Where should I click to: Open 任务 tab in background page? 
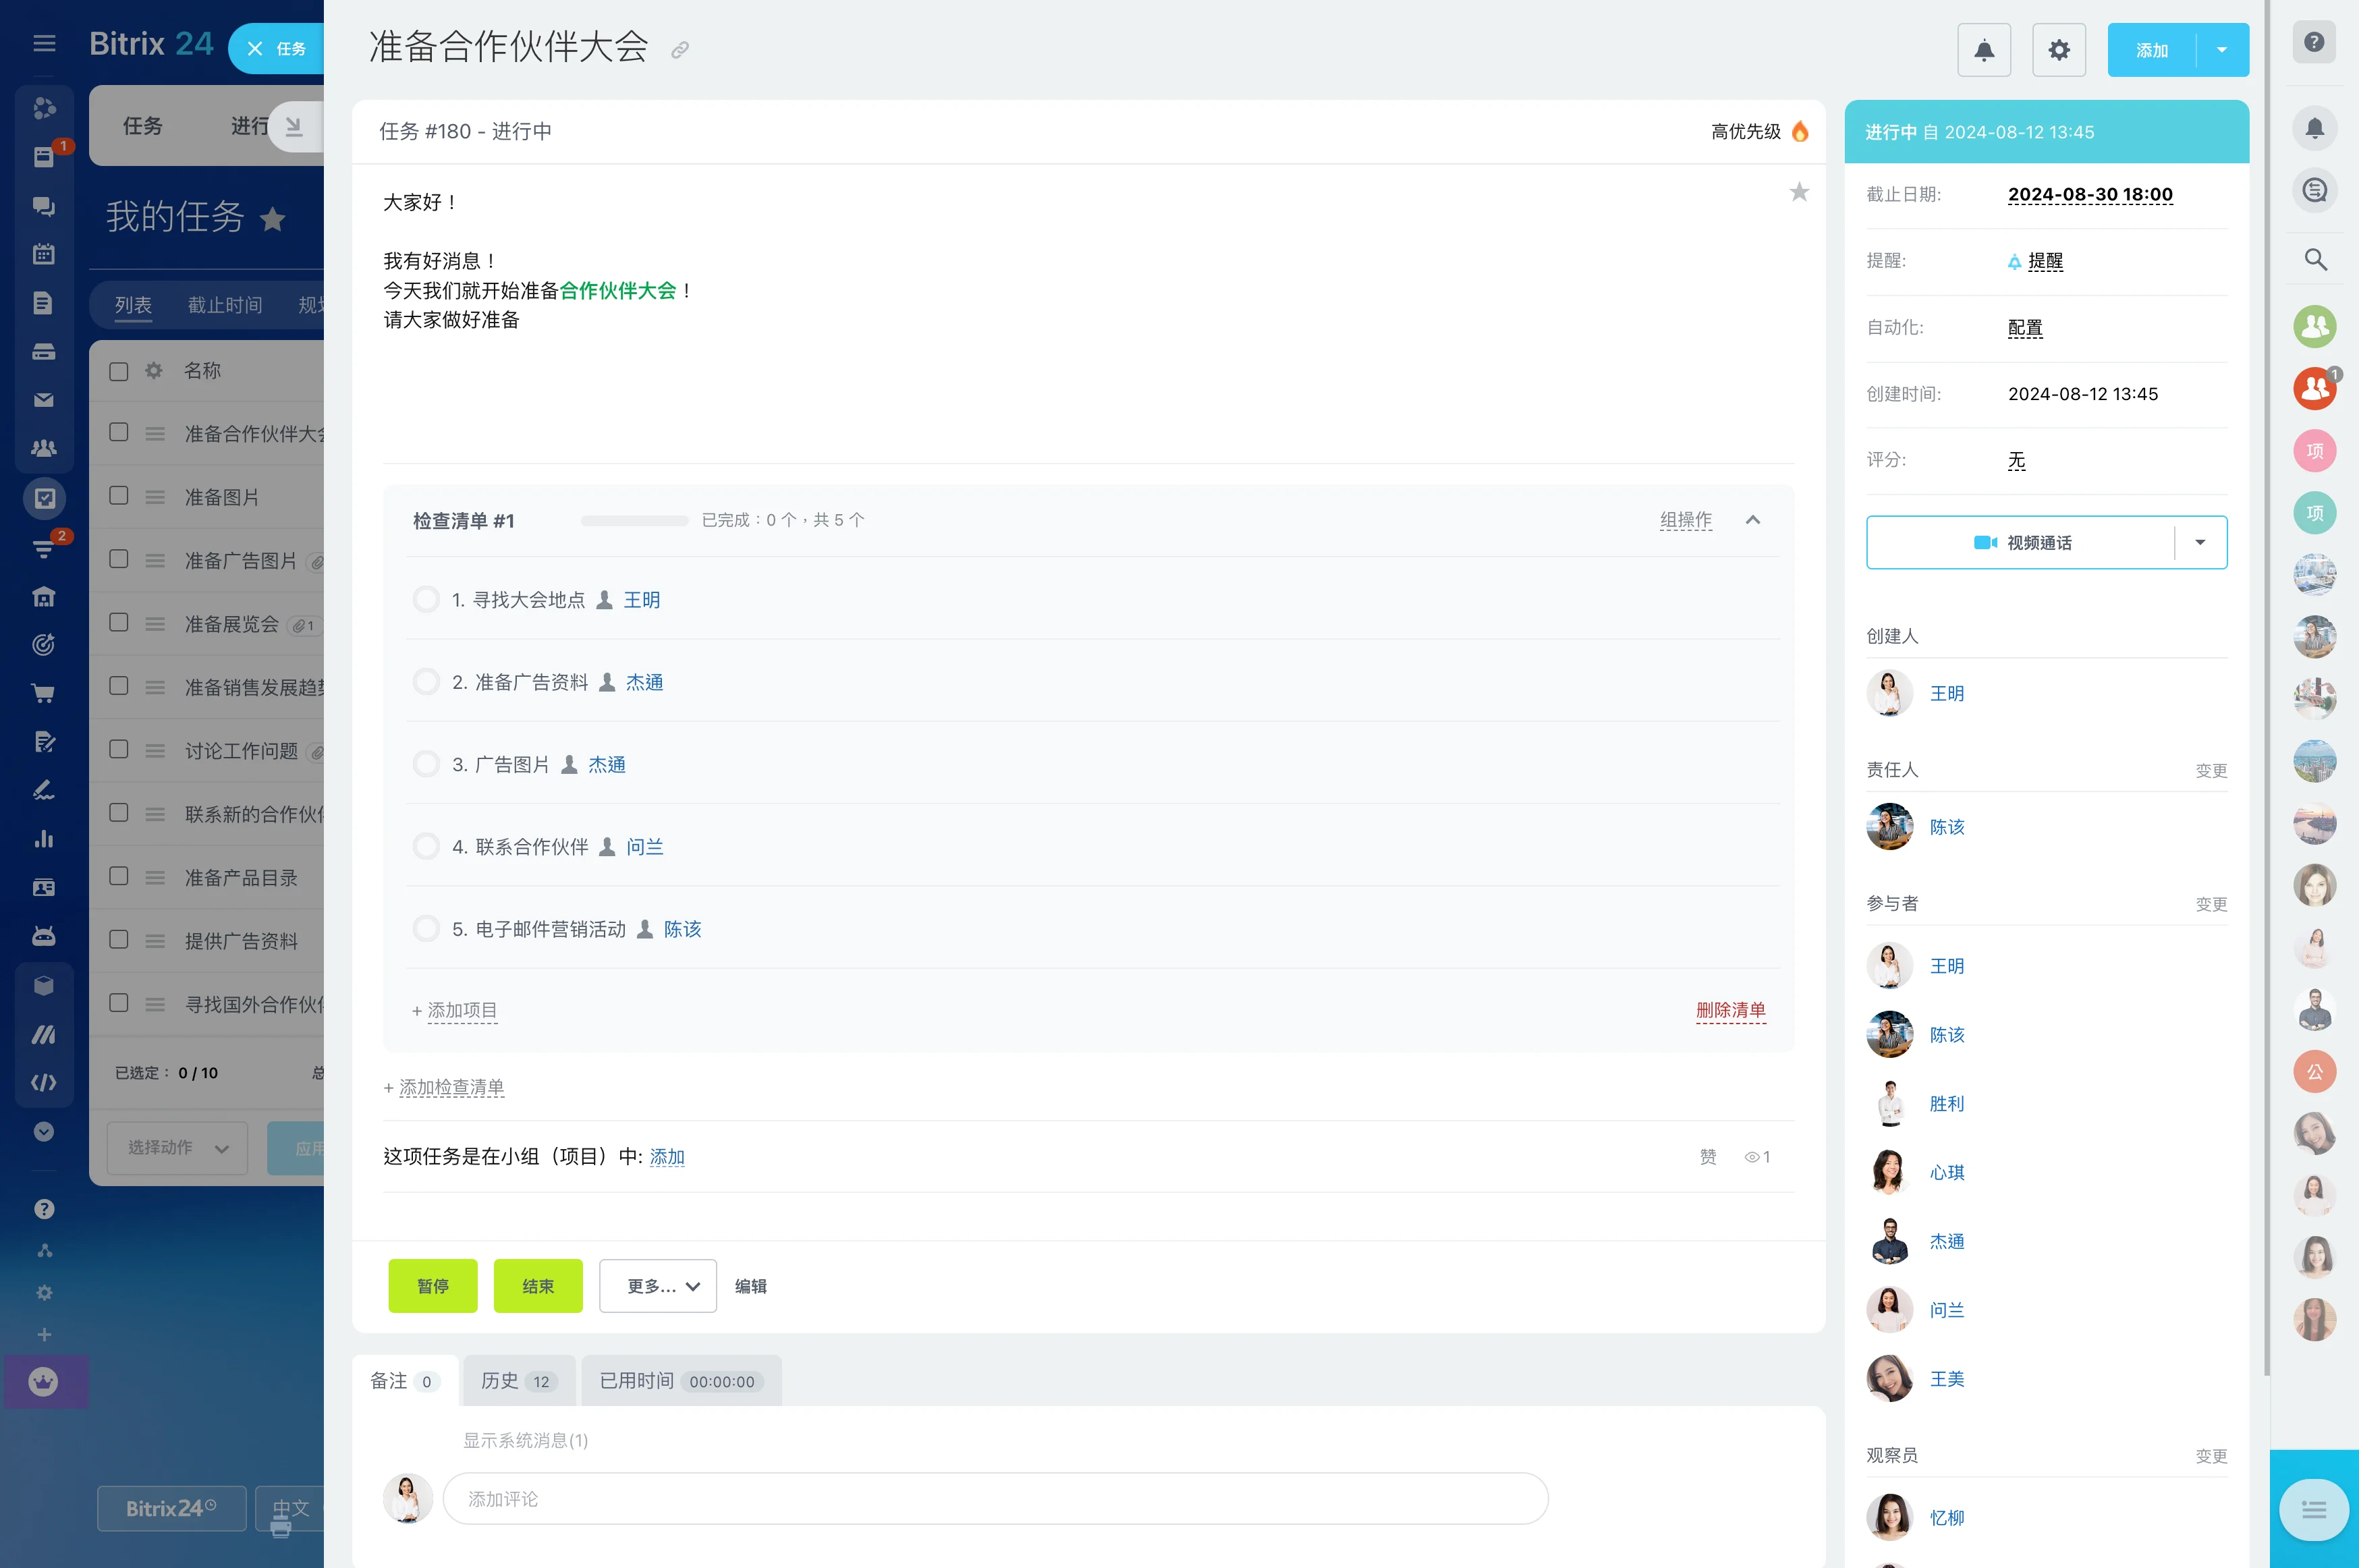click(142, 126)
